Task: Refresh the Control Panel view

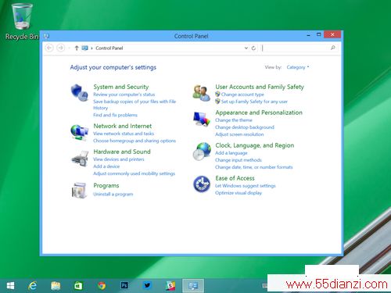Action: [x=253, y=48]
